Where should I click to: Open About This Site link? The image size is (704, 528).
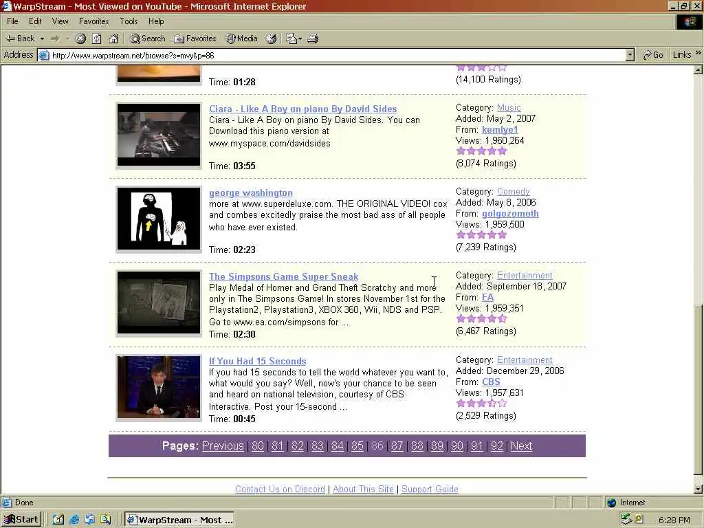pos(363,489)
